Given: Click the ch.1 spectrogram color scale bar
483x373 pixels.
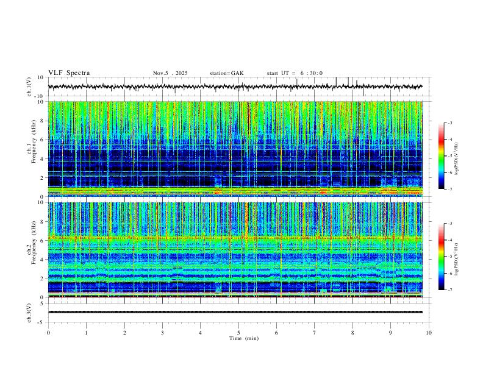Looking at the screenshot, I should pyautogui.click(x=441, y=156).
